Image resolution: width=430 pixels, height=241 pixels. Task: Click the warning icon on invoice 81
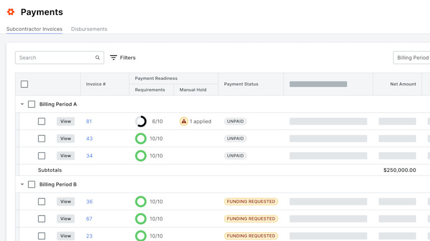click(184, 121)
